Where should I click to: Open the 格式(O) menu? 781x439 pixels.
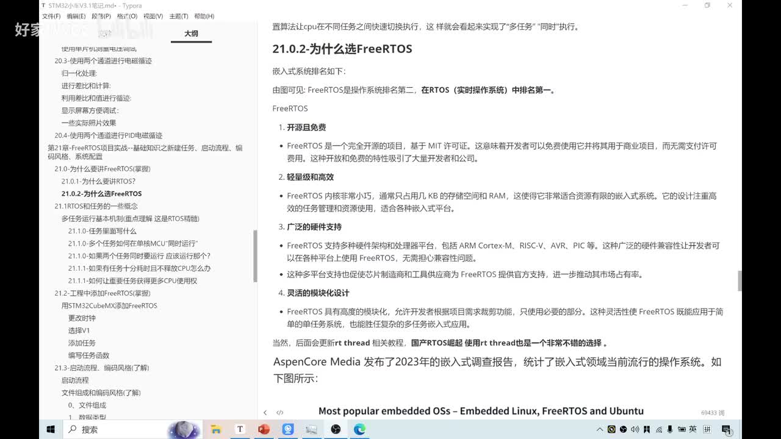coord(127,16)
